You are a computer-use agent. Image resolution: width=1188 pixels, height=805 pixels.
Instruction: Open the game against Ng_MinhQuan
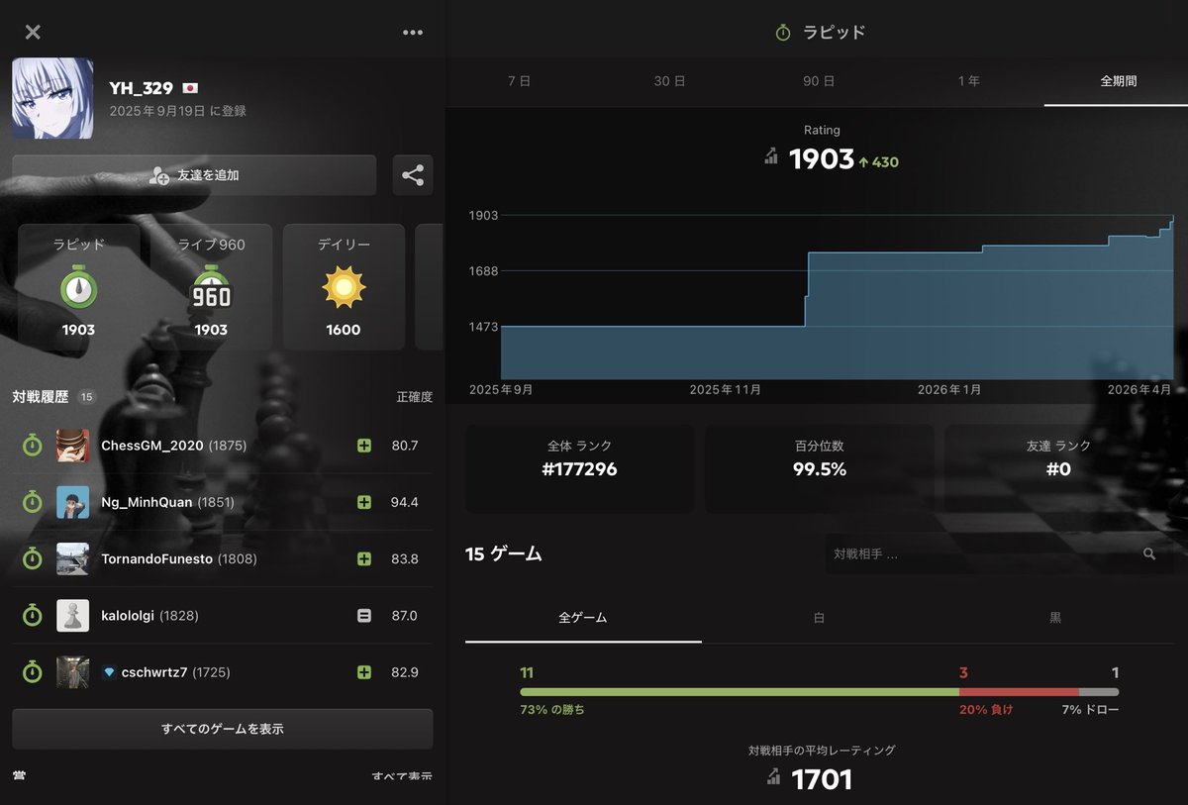click(x=223, y=502)
